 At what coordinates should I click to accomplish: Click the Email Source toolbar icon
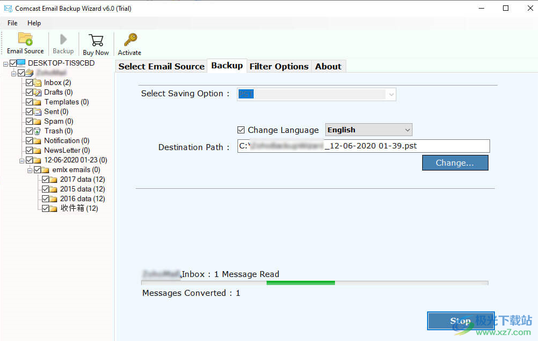click(x=25, y=39)
